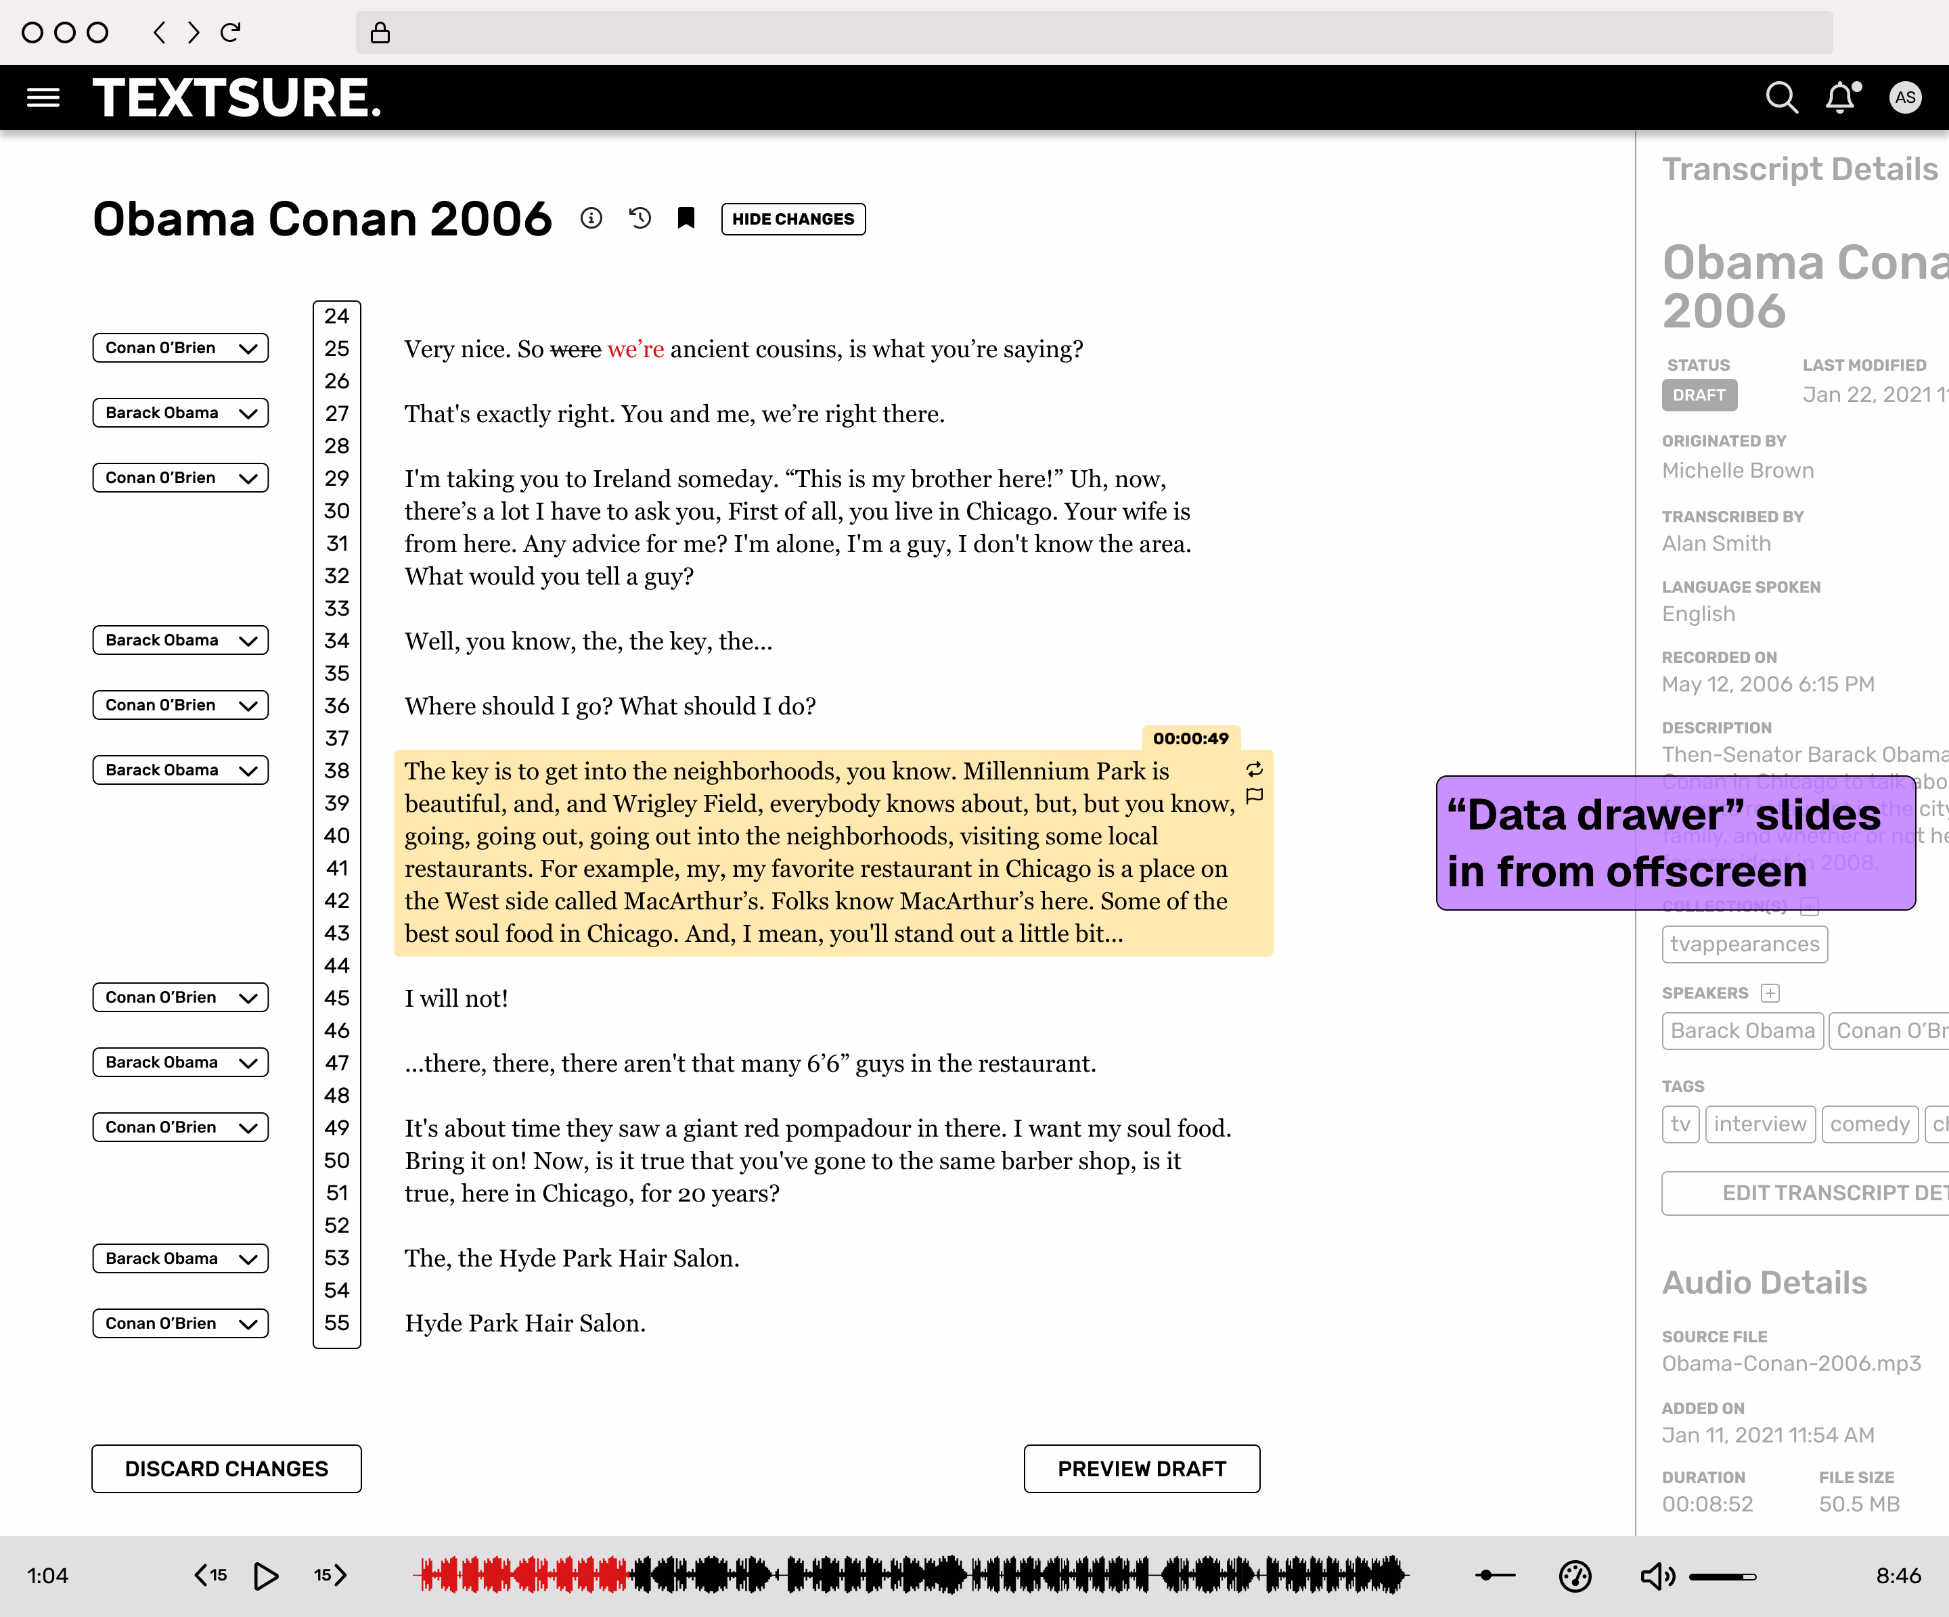Open the hamburger navigation menu
This screenshot has height=1617, width=1949.
pos(43,97)
